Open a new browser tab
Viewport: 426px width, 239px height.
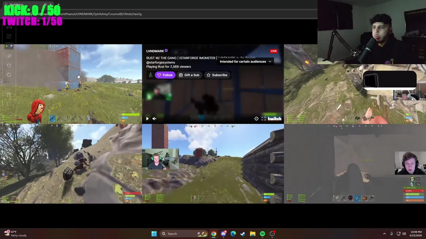point(58,5)
